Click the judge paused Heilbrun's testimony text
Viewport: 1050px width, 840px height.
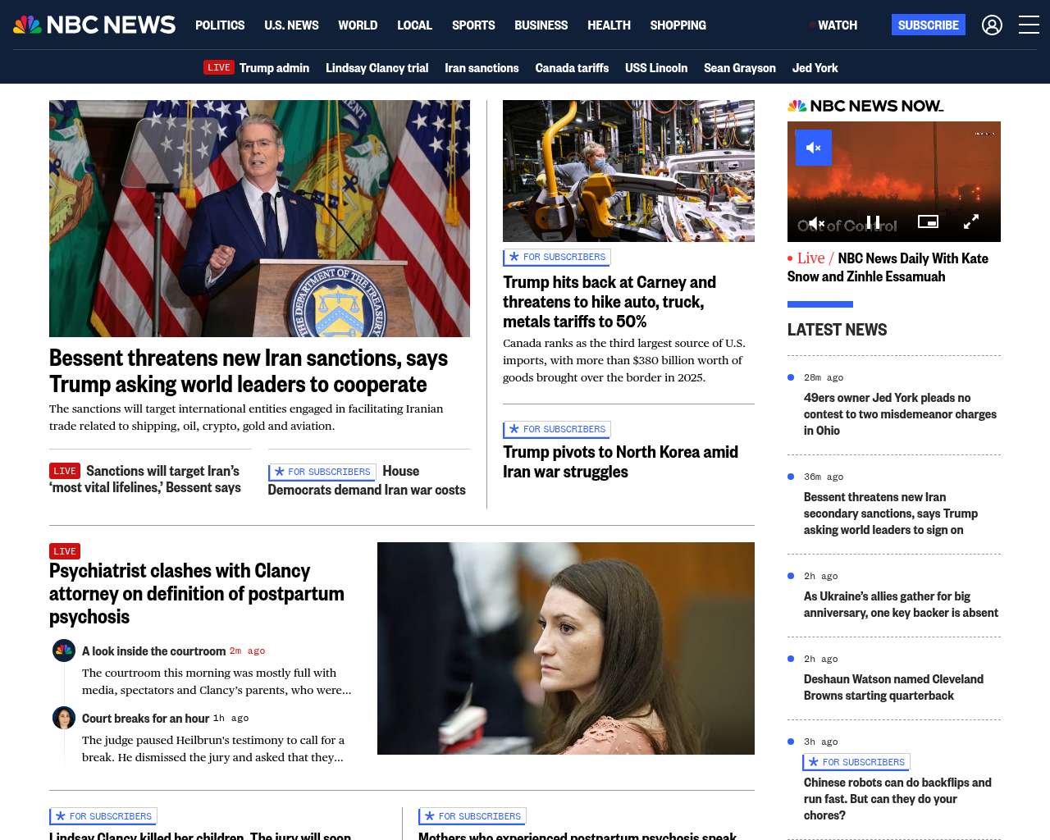(213, 749)
